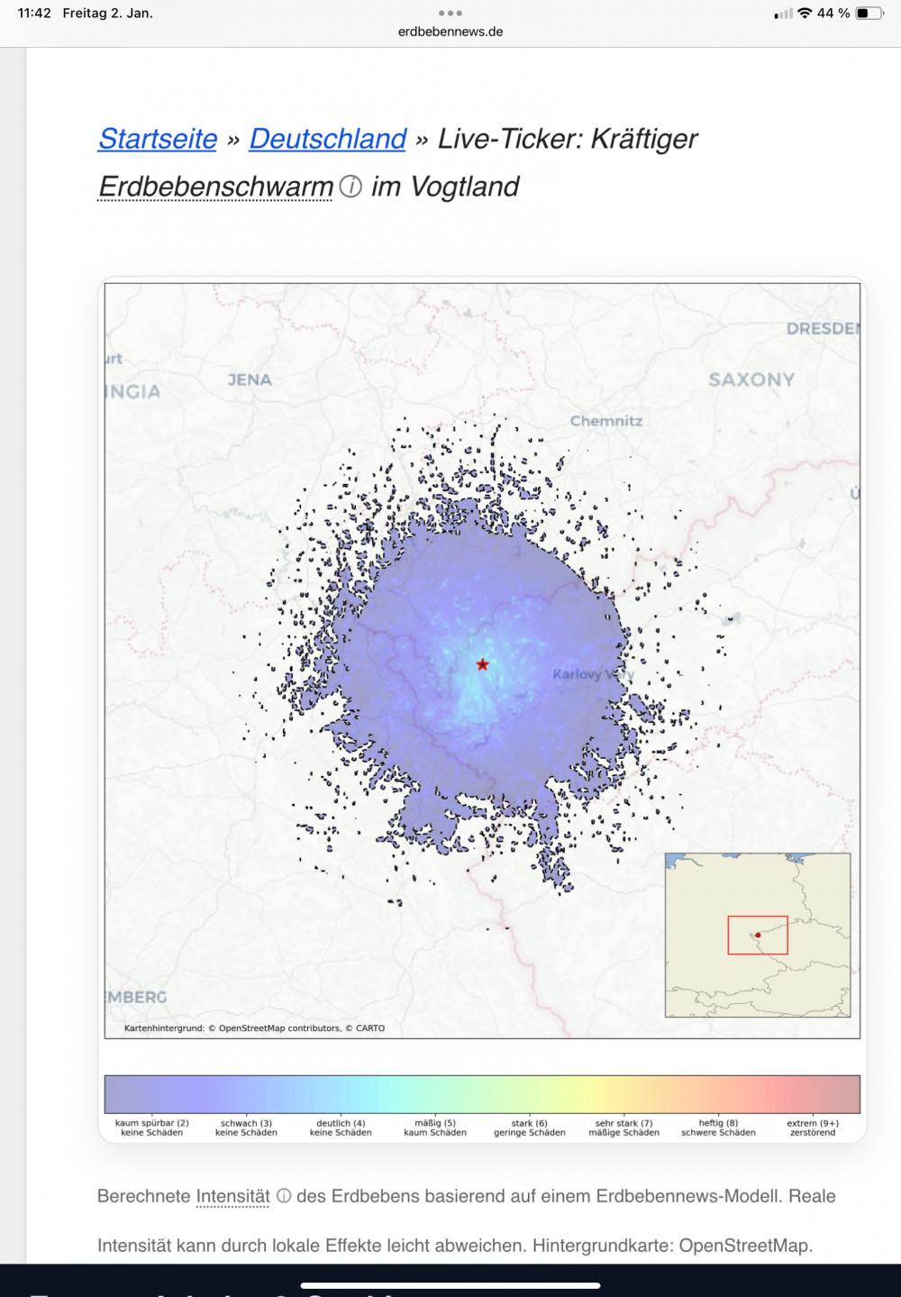The height and width of the screenshot is (1297, 901).
Task: Tap the red dot in the inset overview map
Action: coord(758,936)
